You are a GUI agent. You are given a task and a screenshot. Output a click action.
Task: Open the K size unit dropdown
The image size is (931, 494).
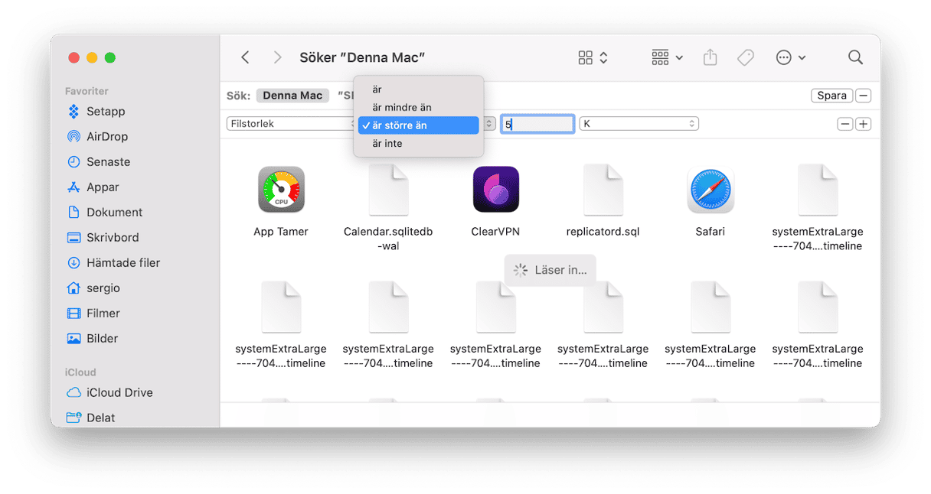[639, 124]
